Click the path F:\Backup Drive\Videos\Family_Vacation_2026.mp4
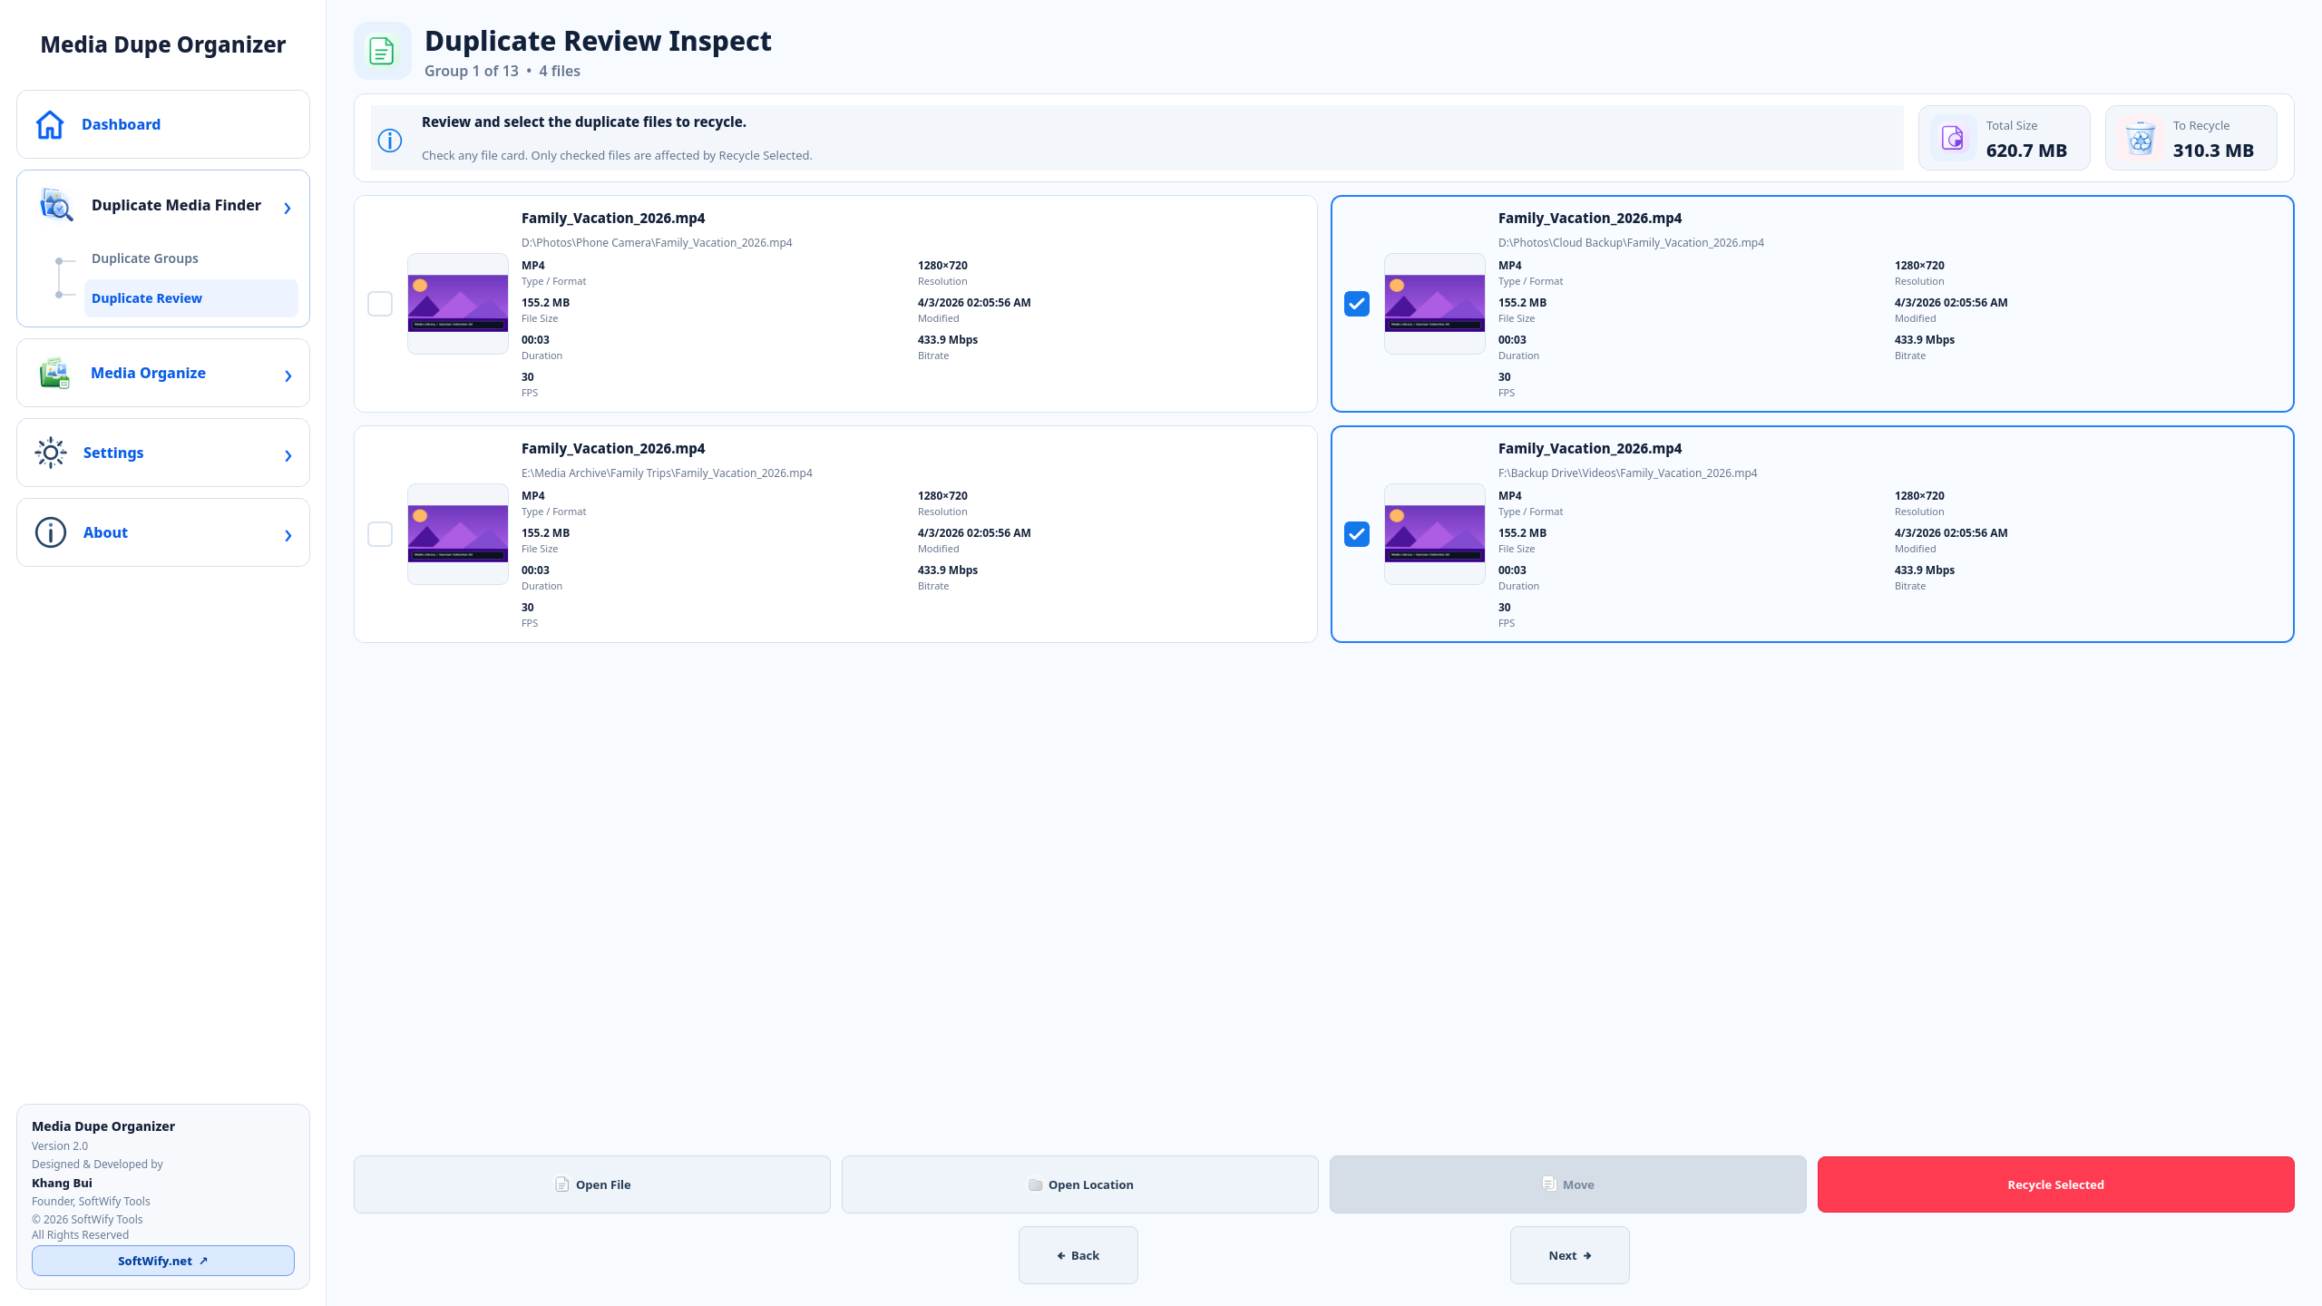Viewport: 2322px width, 1306px height. click(x=1627, y=473)
